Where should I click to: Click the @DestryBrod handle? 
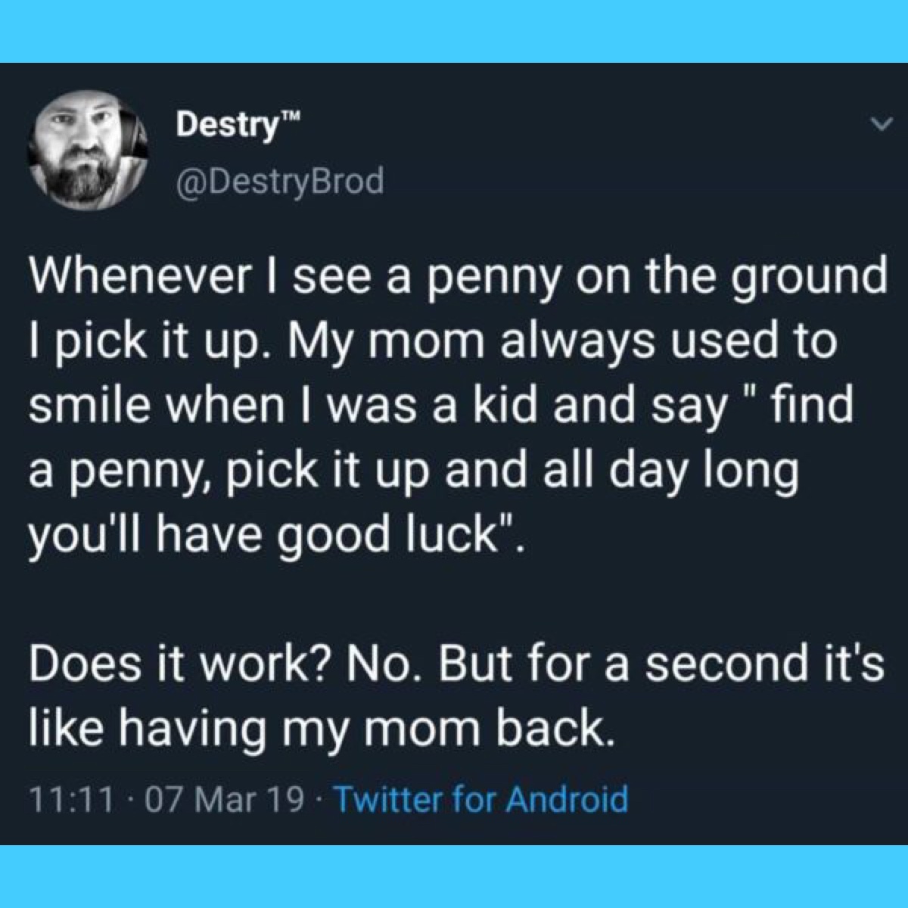(x=279, y=182)
